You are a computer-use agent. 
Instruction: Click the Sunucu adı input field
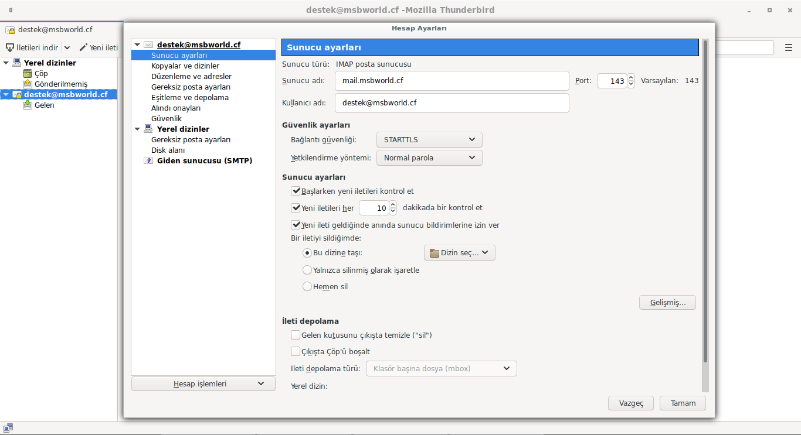point(452,81)
